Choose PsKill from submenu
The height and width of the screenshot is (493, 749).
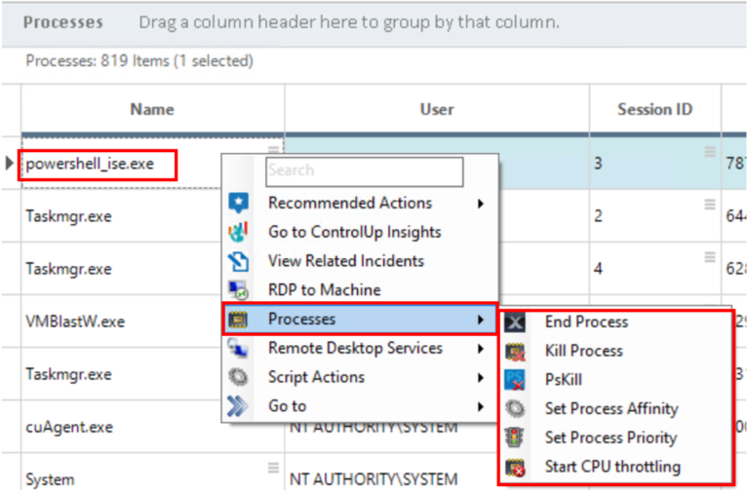coord(615,380)
